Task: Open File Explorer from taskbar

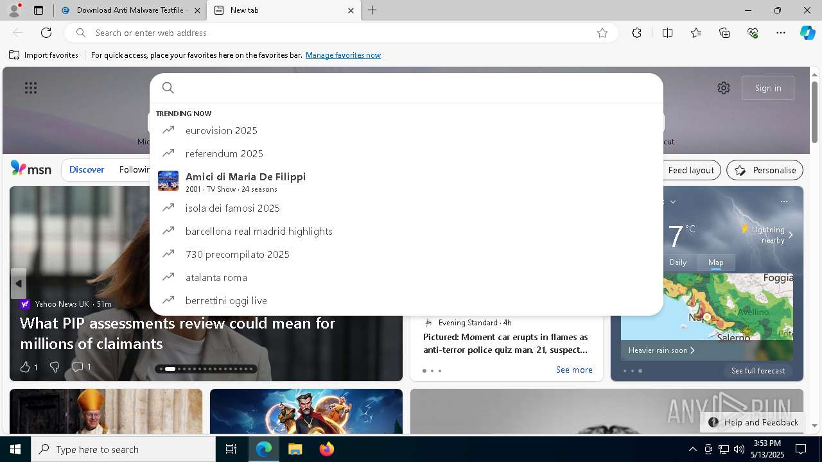Action: pyautogui.click(x=295, y=449)
